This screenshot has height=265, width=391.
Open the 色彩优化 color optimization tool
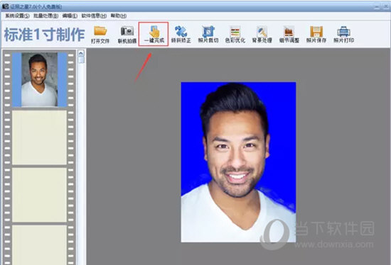point(235,35)
